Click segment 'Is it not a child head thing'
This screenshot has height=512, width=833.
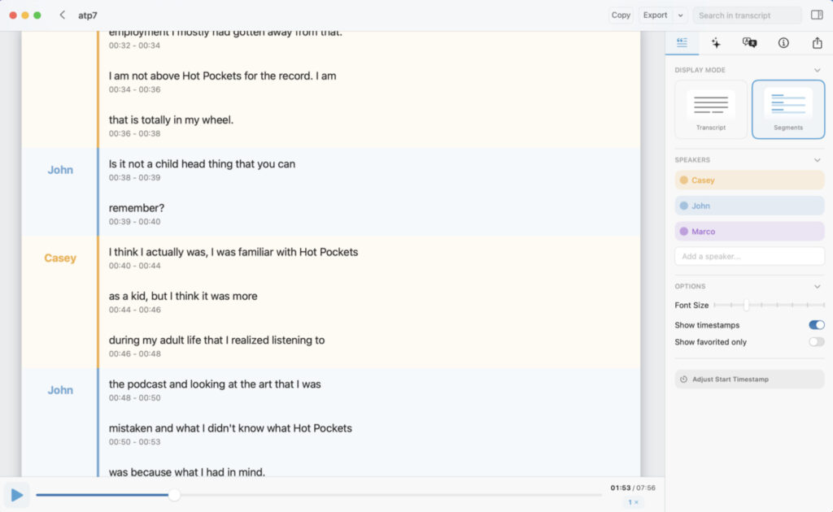point(202,164)
